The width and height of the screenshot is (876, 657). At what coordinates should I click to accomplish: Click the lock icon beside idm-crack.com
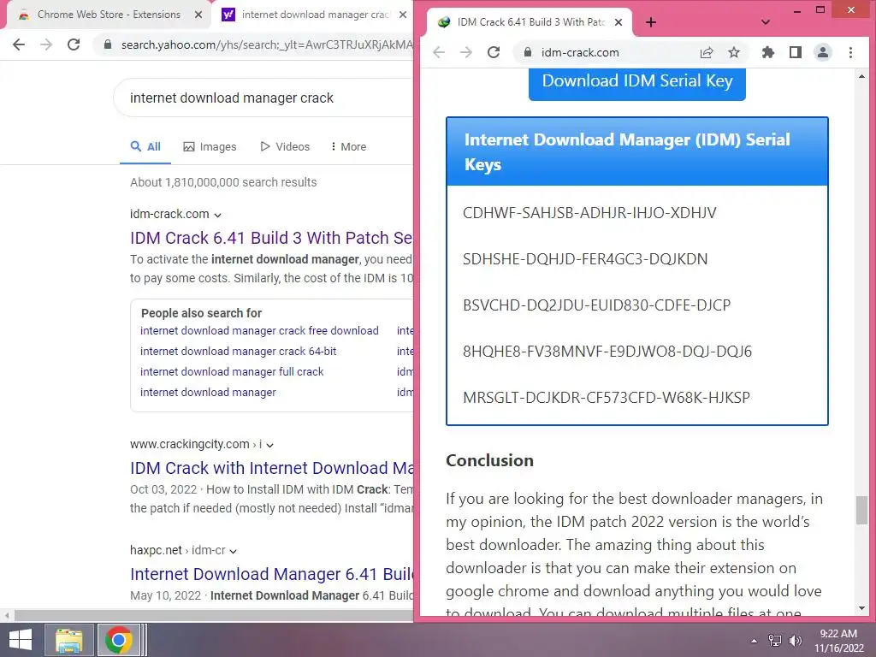[527, 52]
